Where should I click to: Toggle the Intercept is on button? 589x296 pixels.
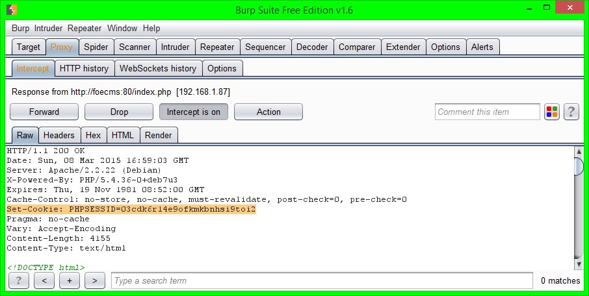[194, 112]
